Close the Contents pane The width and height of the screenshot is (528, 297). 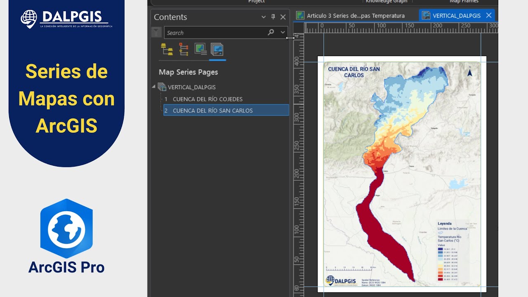pyautogui.click(x=283, y=17)
